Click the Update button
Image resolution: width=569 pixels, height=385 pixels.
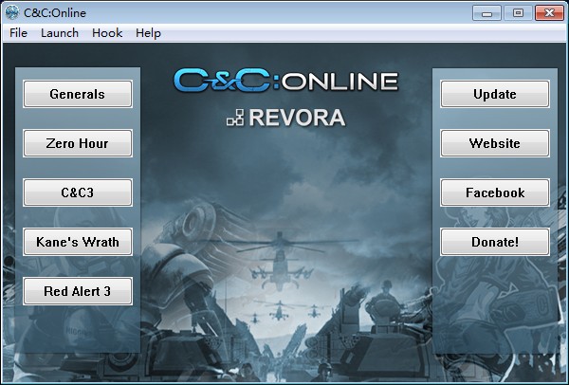pos(495,94)
